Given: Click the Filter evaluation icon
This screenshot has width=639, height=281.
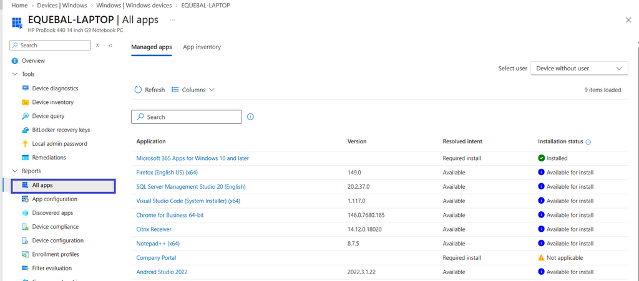Looking at the screenshot, I should pyautogui.click(x=25, y=269).
